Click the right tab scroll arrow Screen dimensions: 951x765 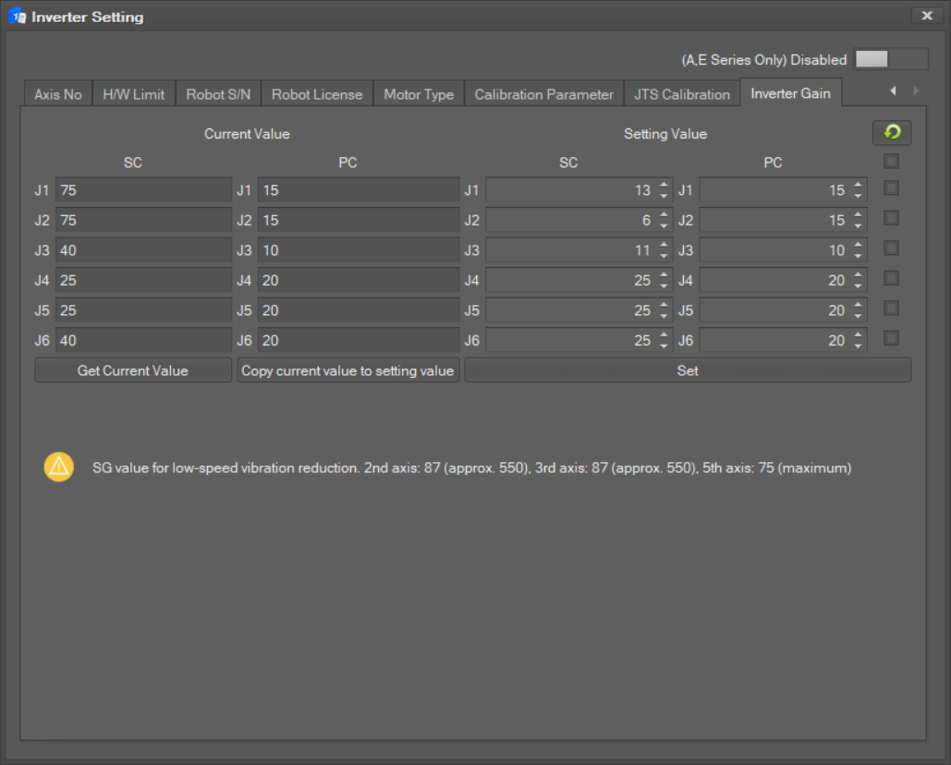pos(916,91)
